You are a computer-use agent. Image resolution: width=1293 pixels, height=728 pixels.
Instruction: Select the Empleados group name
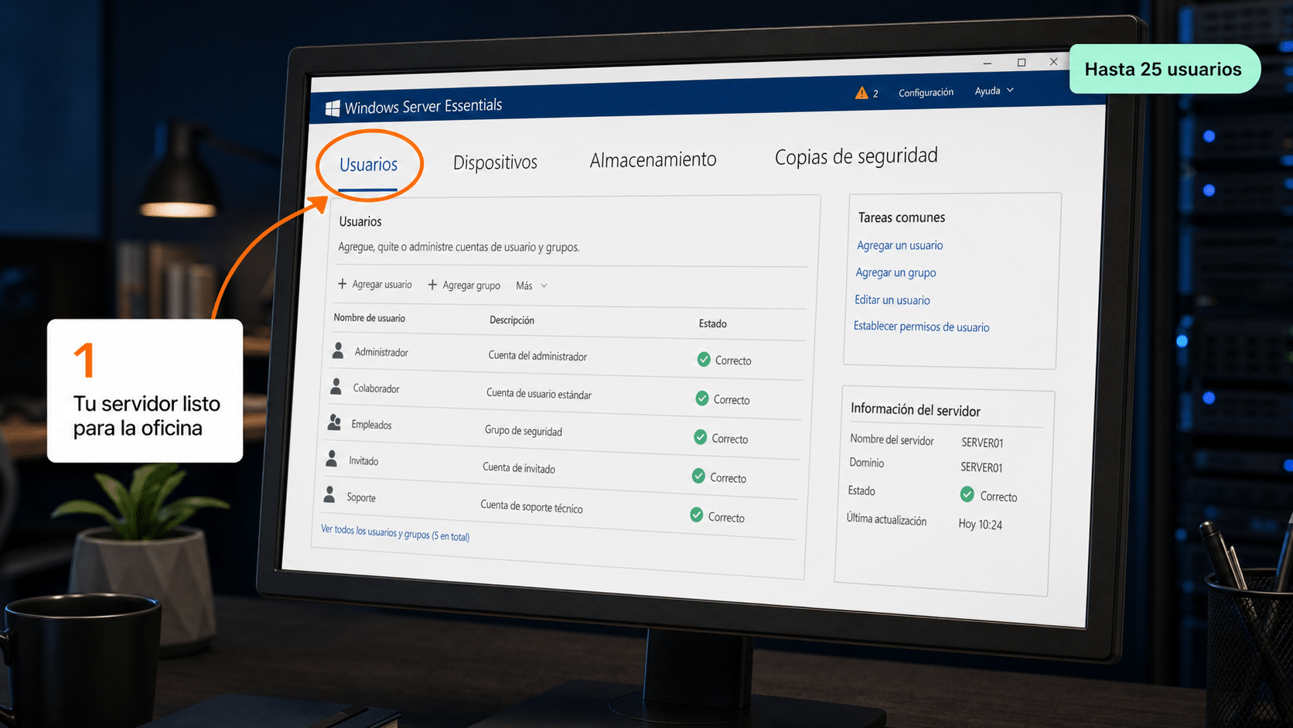click(372, 425)
